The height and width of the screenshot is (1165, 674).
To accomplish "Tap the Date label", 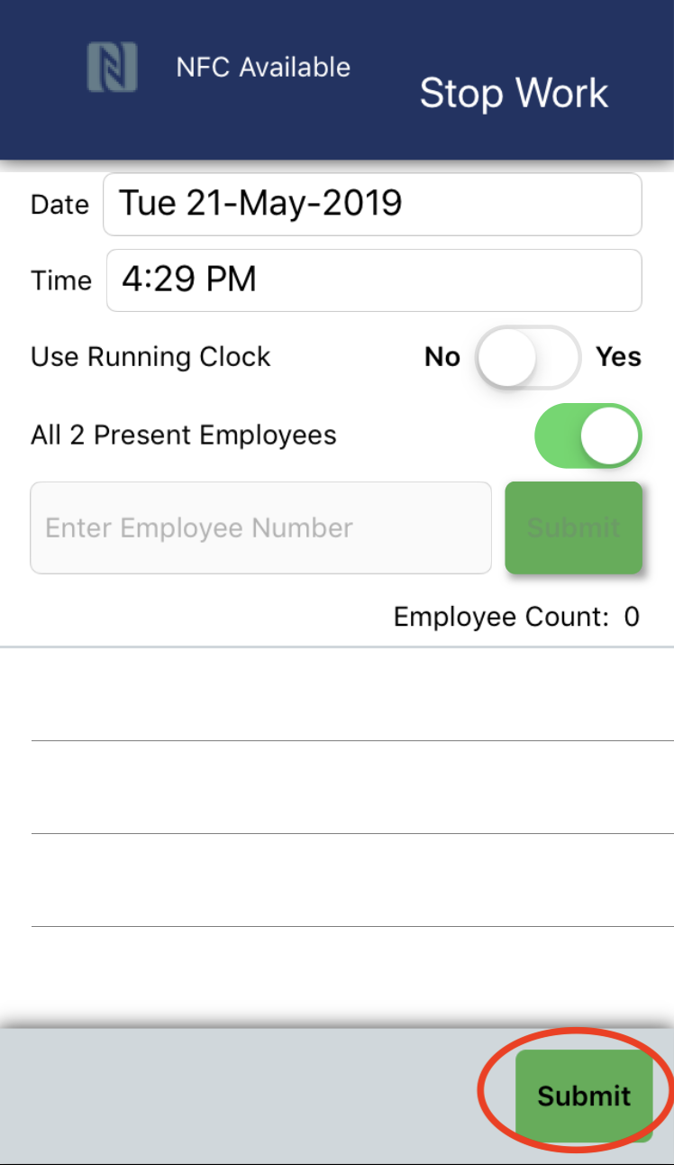I will [59, 206].
